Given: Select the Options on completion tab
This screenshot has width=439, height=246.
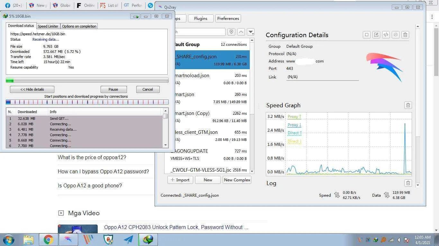Looking at the screenshot, I should (x=79, y=26).
